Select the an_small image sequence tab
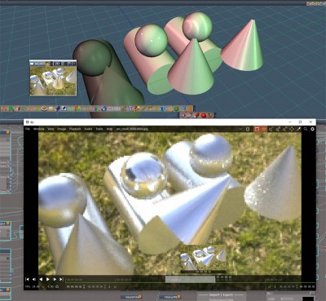 tap(132, 129)
